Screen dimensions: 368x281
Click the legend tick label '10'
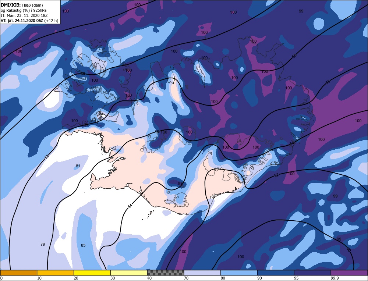click(x=39, y=278)
